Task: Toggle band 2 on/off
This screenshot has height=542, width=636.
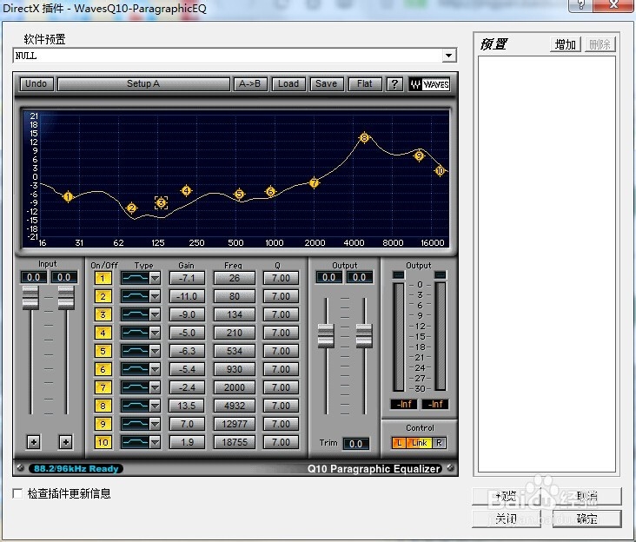Action: (103, 296)
